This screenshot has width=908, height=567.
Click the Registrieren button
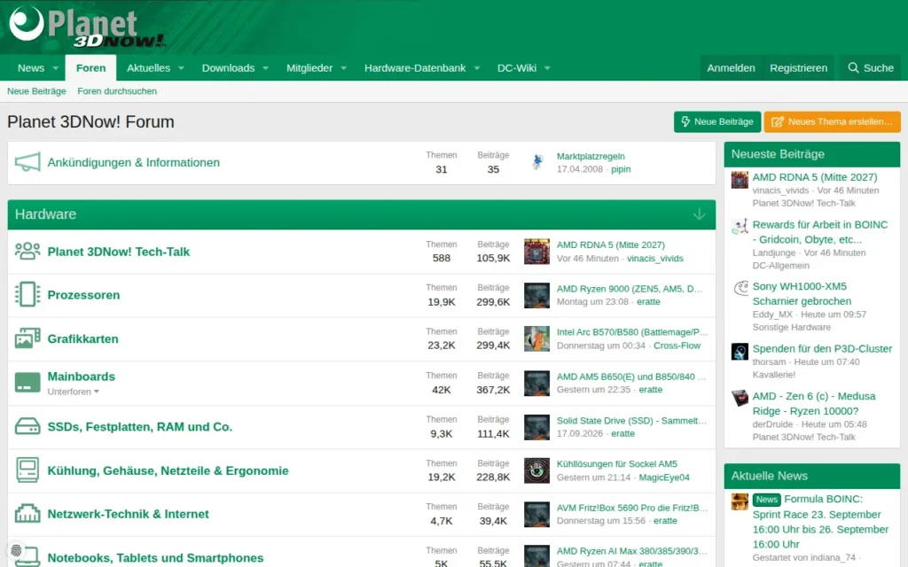(799, 68)
